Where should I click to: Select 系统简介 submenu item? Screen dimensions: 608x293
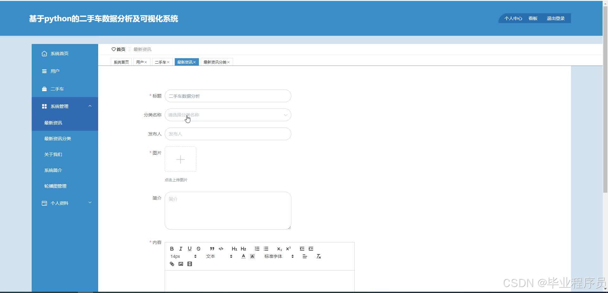pyautogui.click(x=65, y=170)
